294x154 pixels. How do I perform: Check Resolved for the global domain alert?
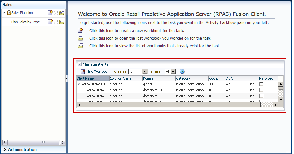coord(261,84)
